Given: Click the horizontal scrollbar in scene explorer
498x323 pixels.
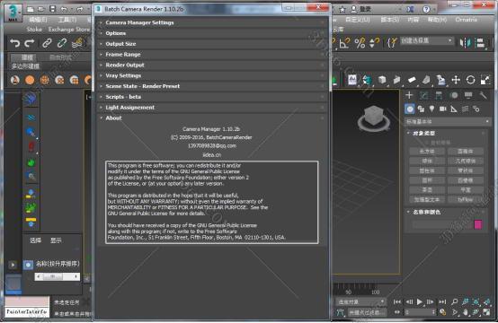Looking at the screenshot, I should pos(58,276).
